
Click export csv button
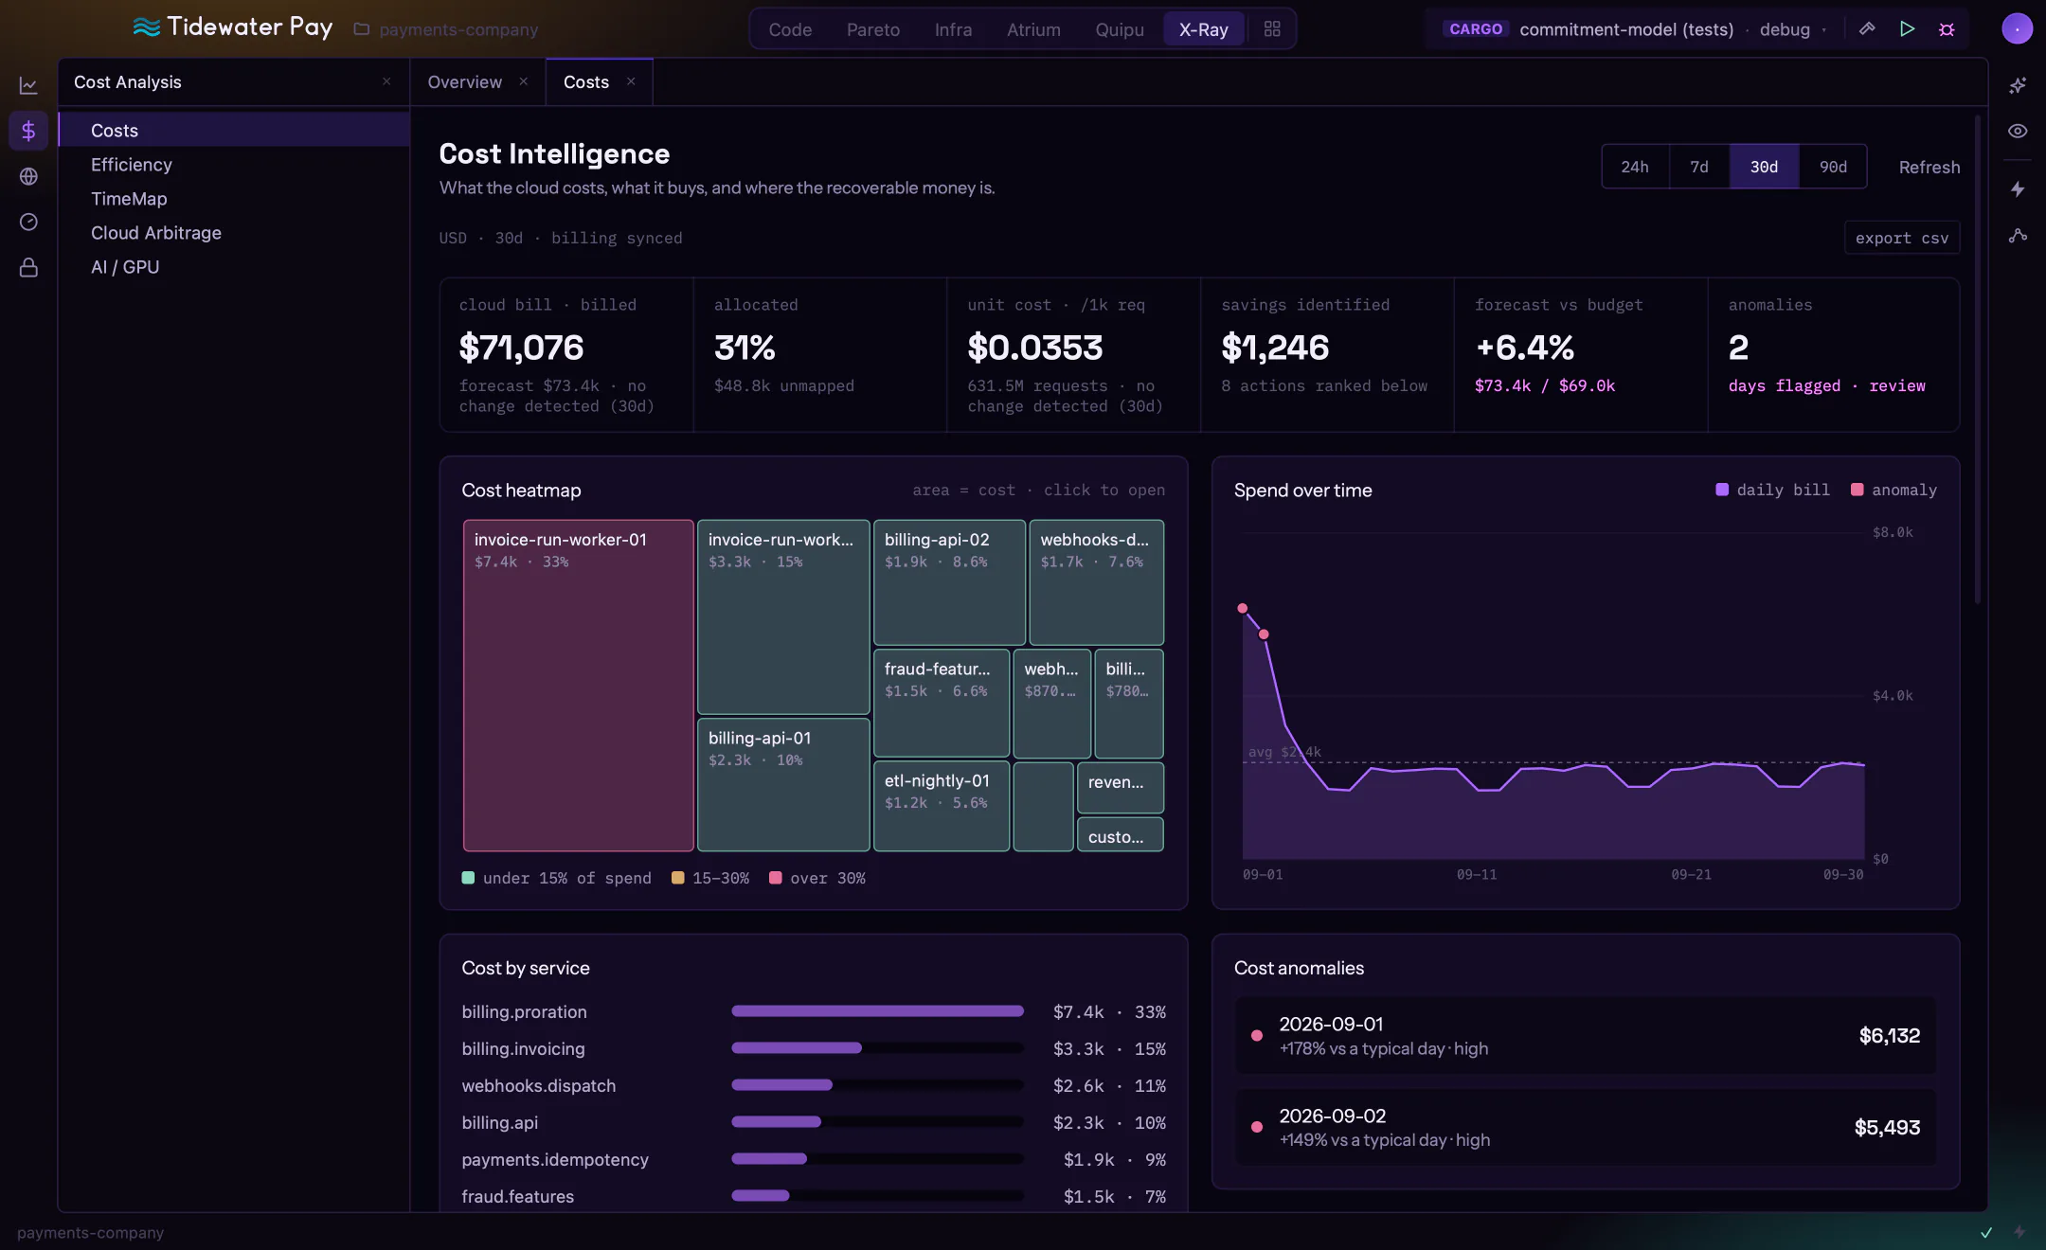click(1902, 238)
